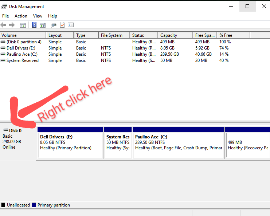Click the blue Primary partition legend swatch
This screenshot has height=216, width=270.
[34, 205]
